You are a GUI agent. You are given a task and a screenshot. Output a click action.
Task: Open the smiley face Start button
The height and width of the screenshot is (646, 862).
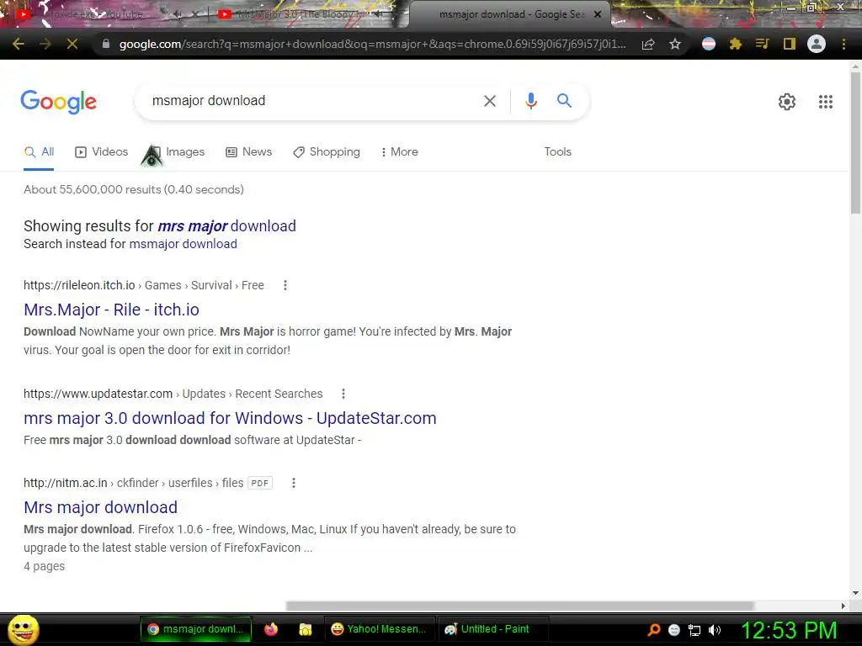point(23,630)
